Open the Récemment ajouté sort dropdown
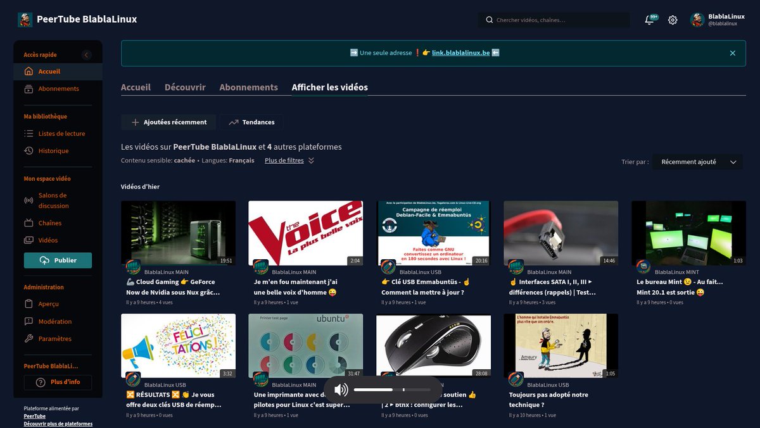The width and height of the screenshot is (760, 428). [697, 162]
